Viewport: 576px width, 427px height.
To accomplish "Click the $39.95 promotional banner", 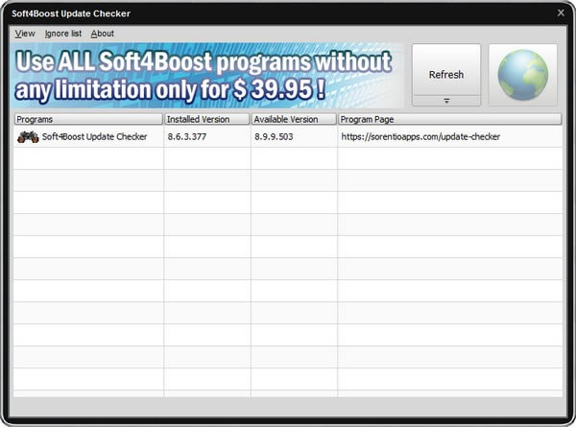I will pyautogui.click(x=207, y=75).
